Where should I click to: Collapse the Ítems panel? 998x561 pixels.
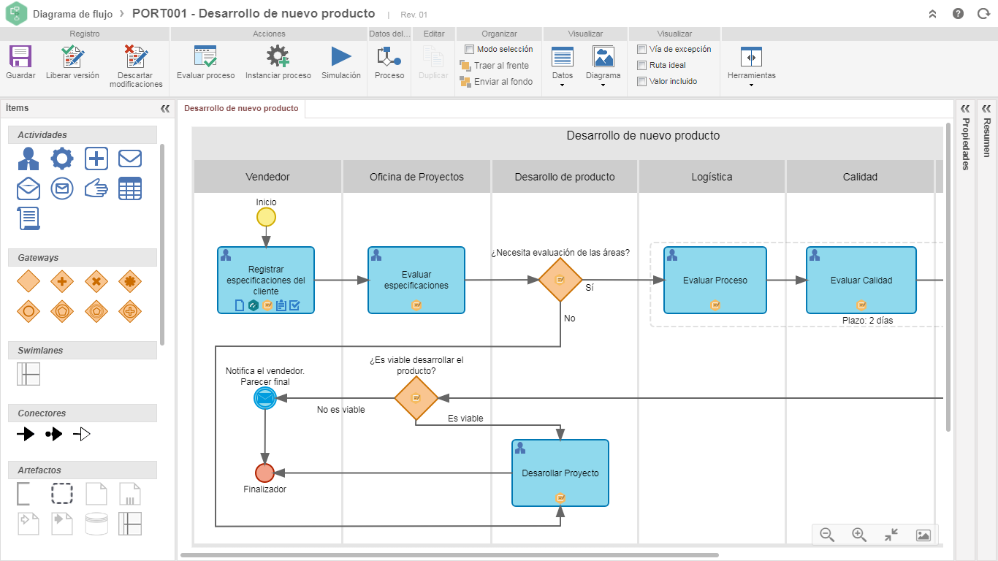165,108
